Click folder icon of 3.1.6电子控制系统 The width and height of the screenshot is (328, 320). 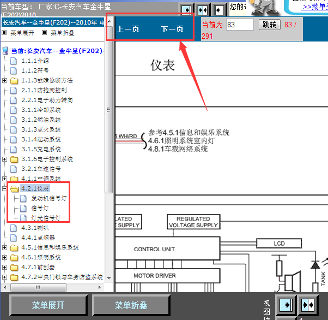(14, 159)
